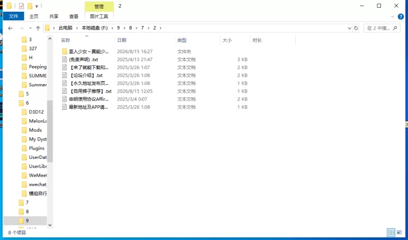Select folder 9 in the navigation tree

click(25, 221)
